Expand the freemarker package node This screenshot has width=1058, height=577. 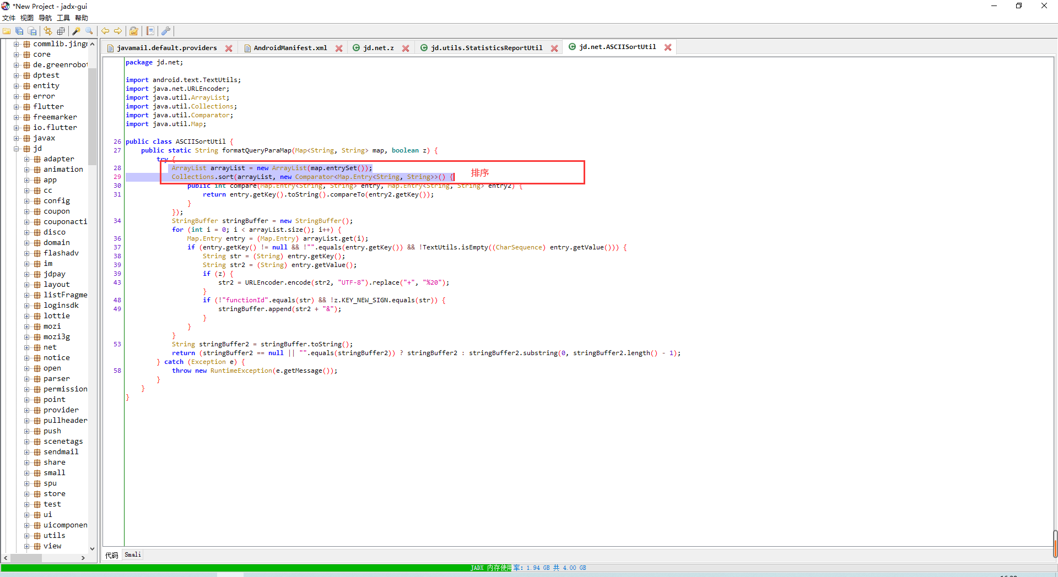click(x=17, y=117)
